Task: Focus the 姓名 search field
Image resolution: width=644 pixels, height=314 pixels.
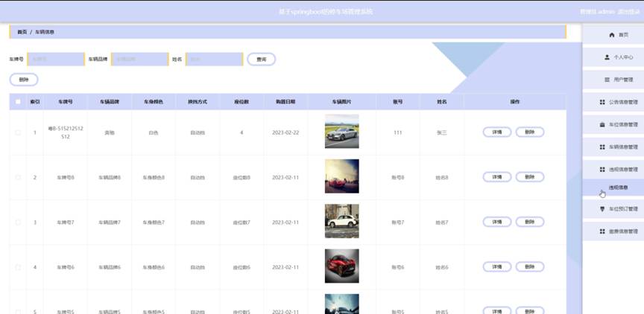Action: pyautogui.click(x=214, y=59)
